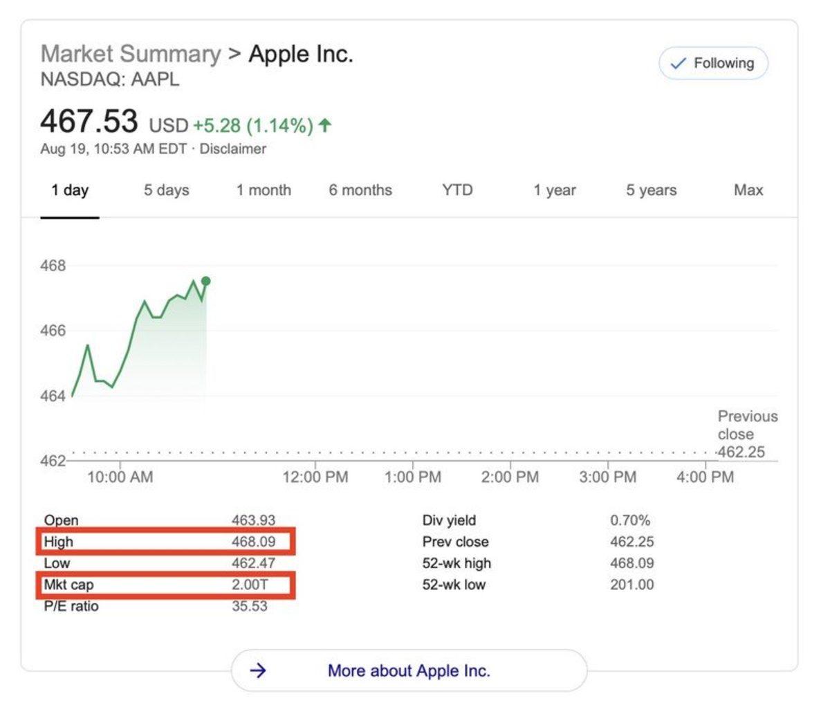Open the 5 years price history
Screen dimensions: 830x705
[x=652, y=190]
